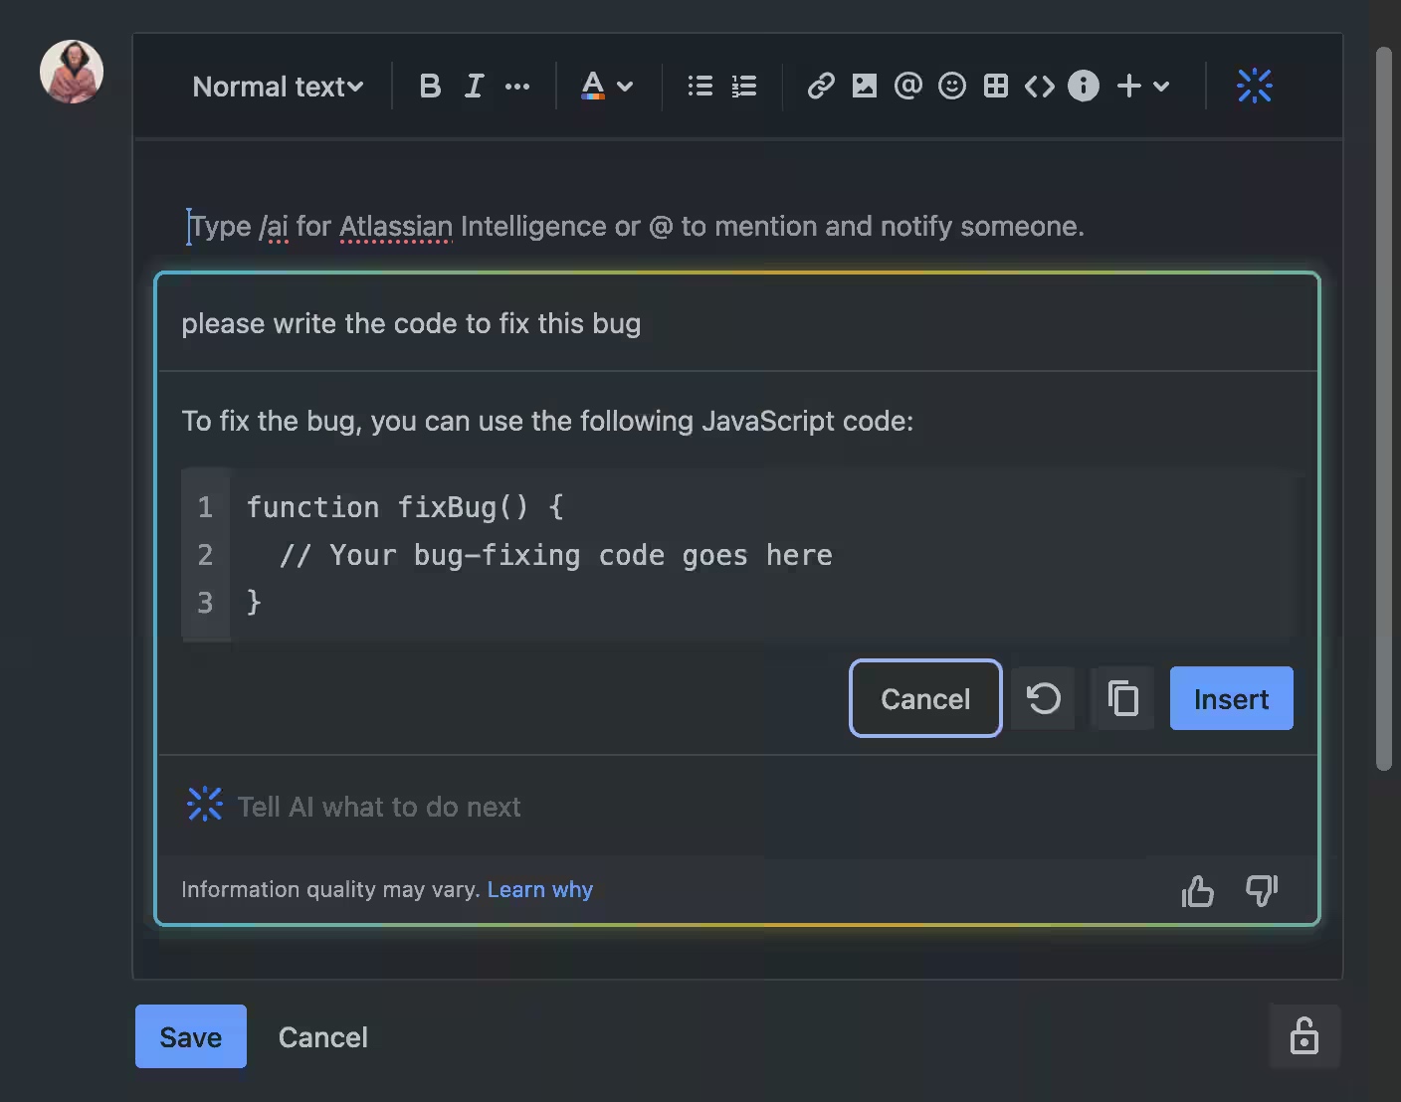Open the emoji picker

tap(952, 87)
